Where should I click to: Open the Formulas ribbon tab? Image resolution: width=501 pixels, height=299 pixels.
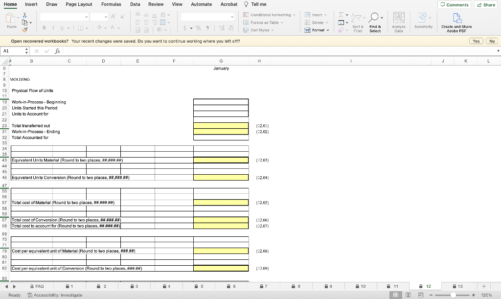point(111,4)
